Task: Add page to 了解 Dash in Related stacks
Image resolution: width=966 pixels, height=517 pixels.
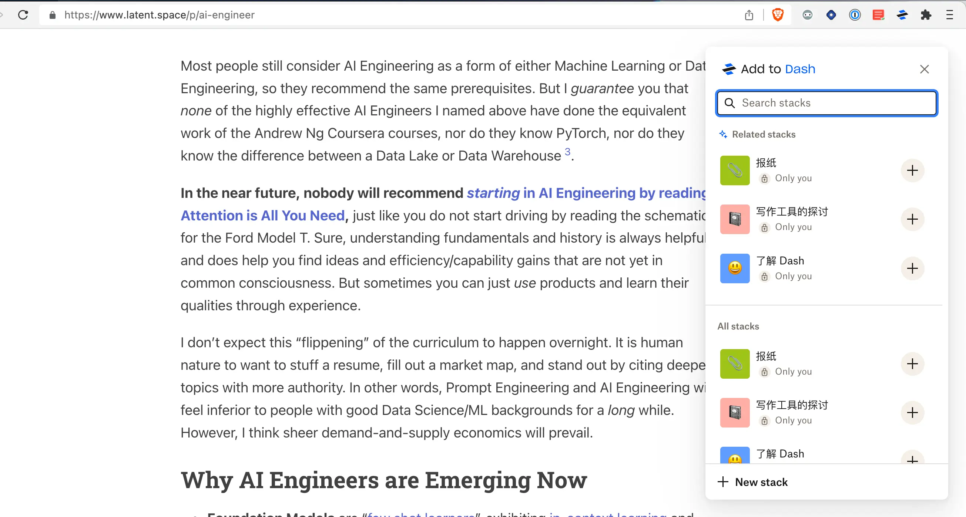Action: (x=912, y=268)
